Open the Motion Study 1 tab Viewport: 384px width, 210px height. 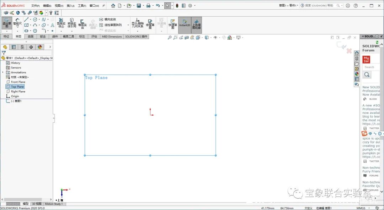[54, 204]
